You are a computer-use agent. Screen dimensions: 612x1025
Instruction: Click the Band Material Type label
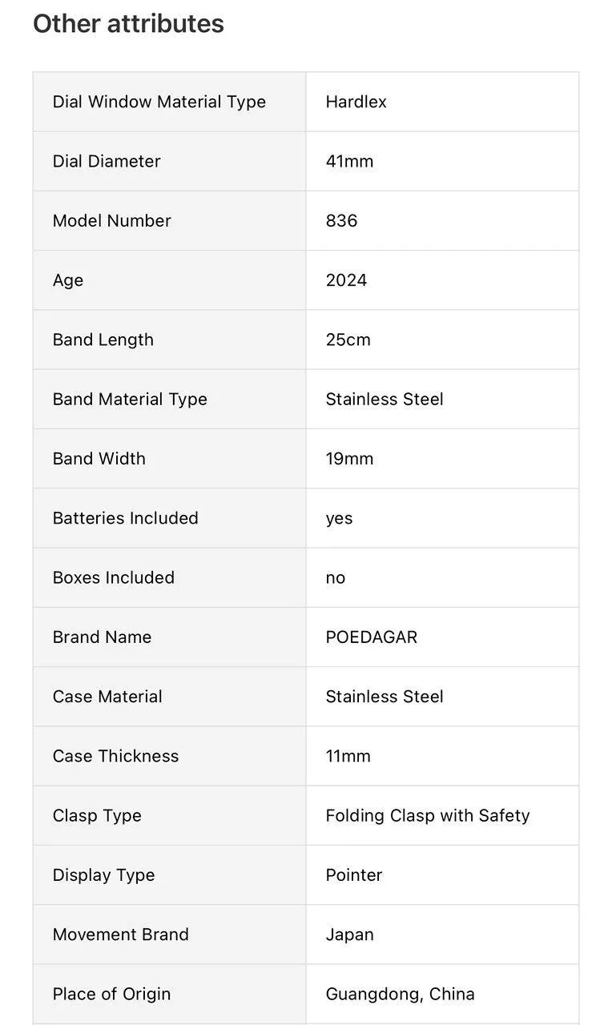[x=130, y=399]
